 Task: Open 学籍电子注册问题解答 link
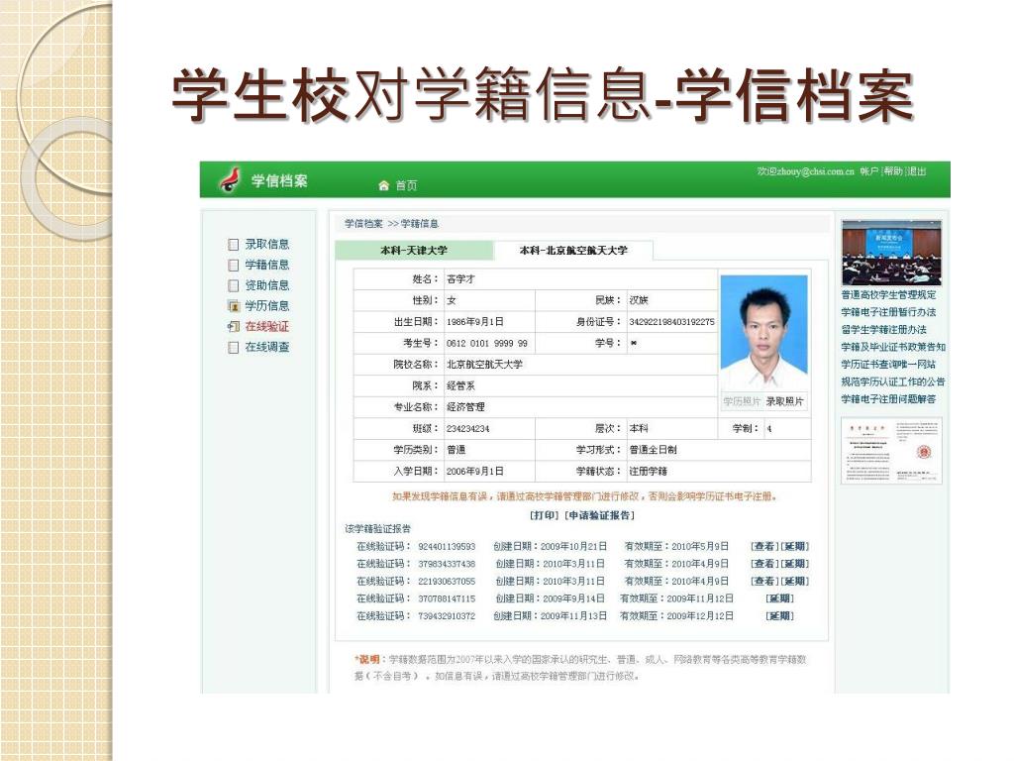click(x=888, y=399)
